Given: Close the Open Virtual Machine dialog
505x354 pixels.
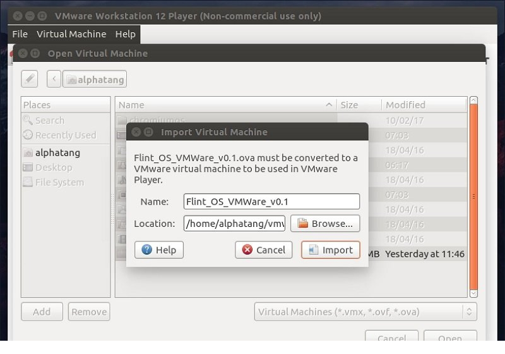Looking at the screenshot, I should point(23,53).
